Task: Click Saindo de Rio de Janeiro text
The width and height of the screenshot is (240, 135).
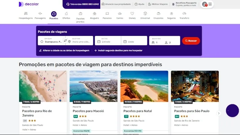Action: 187,121
